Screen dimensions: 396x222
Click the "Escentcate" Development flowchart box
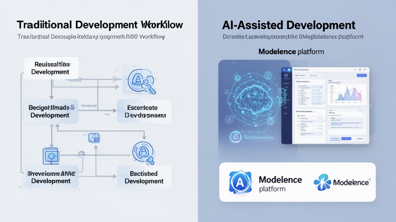tap(144, 111)
